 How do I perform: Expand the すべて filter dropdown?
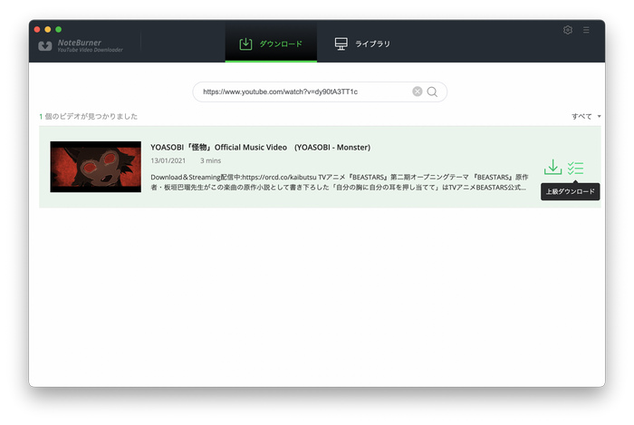tap(586, 117)
